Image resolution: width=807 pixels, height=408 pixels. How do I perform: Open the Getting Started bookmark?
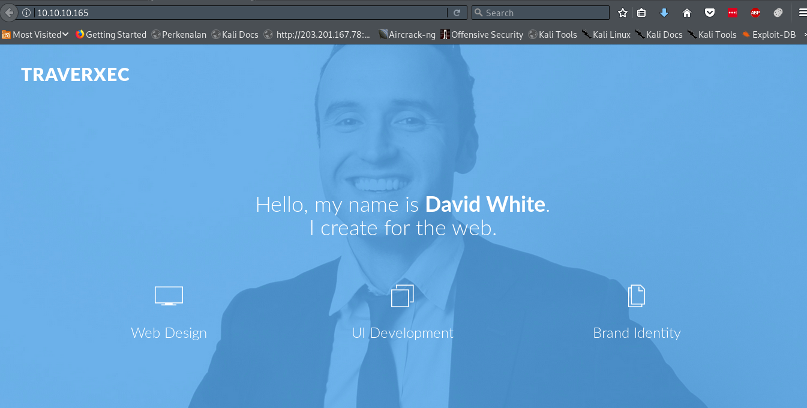tap(111, 35)
